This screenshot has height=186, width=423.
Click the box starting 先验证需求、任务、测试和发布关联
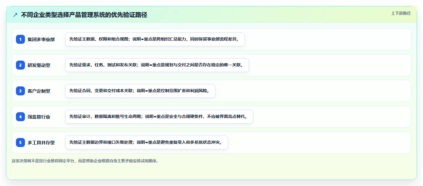(x=157, y=65)
